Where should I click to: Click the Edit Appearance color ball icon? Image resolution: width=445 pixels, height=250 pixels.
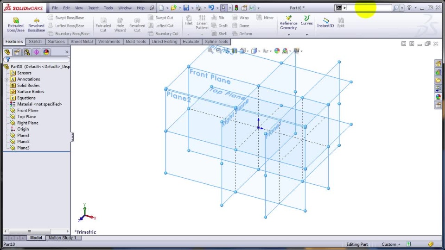point(277,51)
